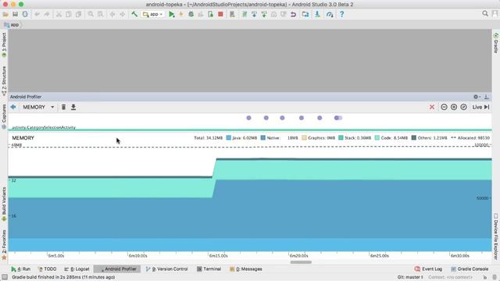This screenshot has height=281, width=500.
Task: Open the Messages tool window
Action: pos(245,269)
